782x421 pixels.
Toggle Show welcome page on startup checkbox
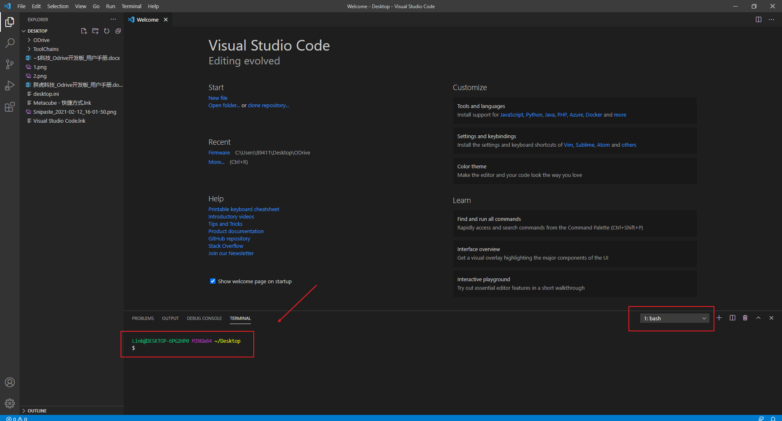(213, 281)
